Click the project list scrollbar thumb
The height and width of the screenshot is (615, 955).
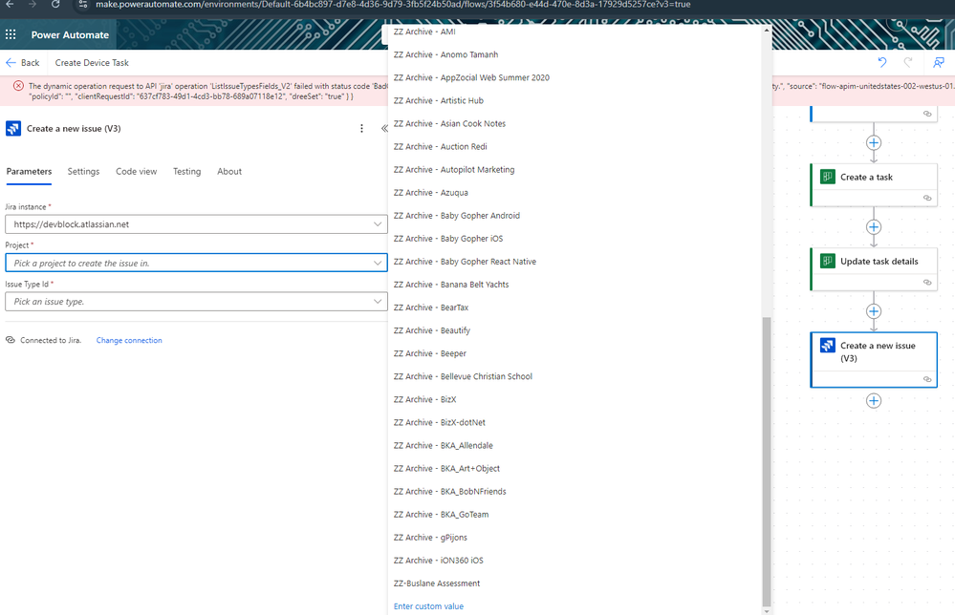tap(766, 461)
